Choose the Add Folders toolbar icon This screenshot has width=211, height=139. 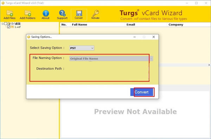pyautogui.click(x=27, y=14)
